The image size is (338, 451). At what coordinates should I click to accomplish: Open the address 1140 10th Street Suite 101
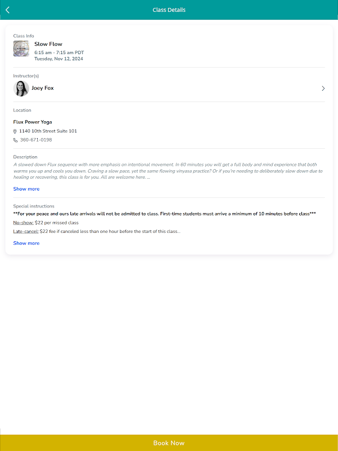48,131
